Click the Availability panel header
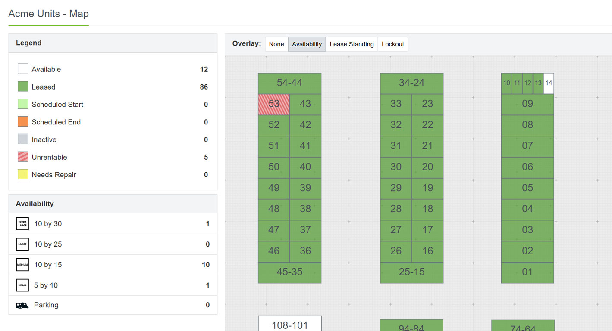Screen dimensions: 612x331 [113, 204]
